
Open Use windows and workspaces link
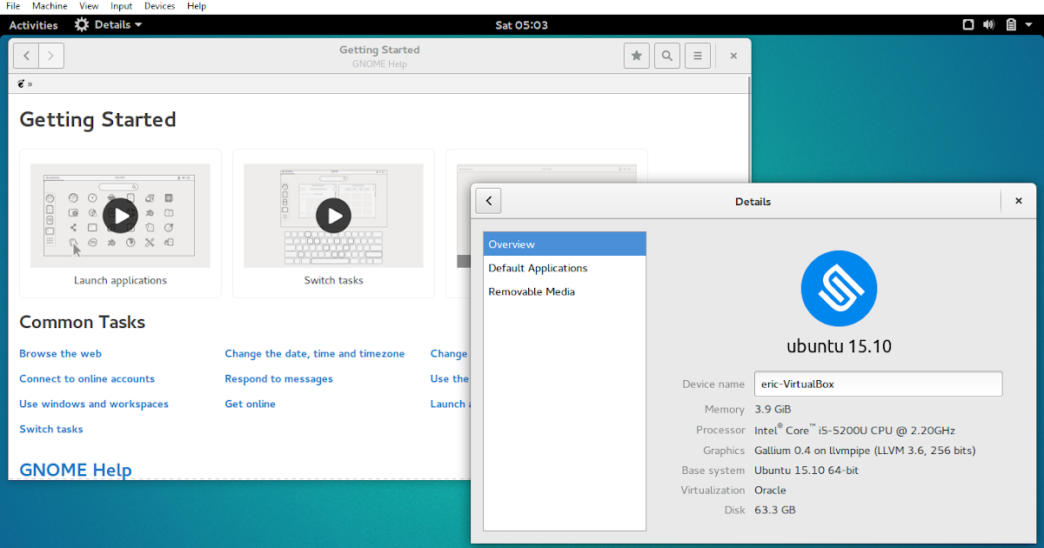[94, 404]
